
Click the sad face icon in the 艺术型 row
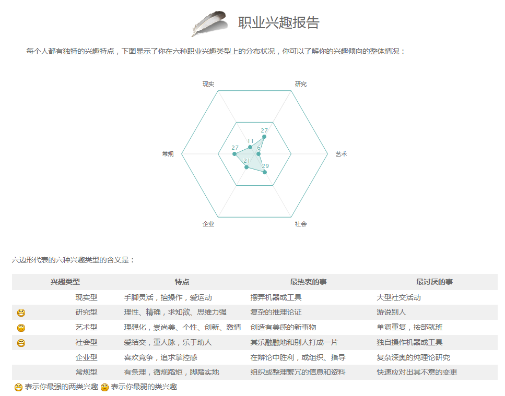[21, 328]
